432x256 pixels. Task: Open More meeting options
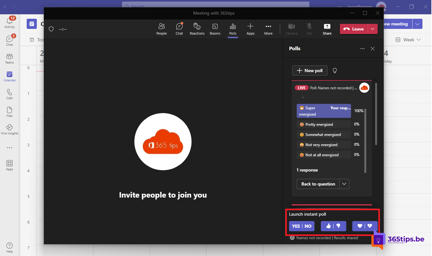[268, 29]
